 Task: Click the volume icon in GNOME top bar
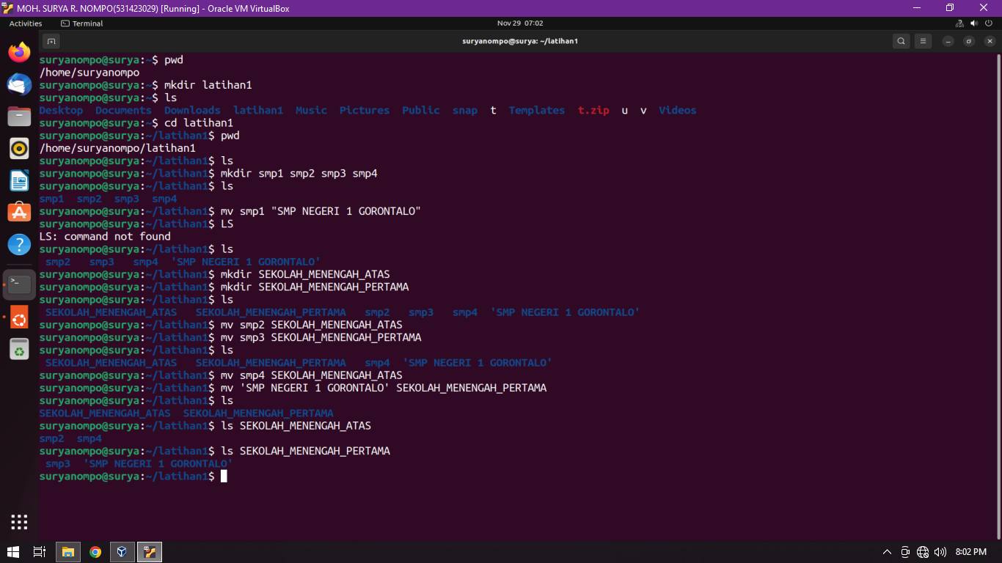[x=974, y=23]
